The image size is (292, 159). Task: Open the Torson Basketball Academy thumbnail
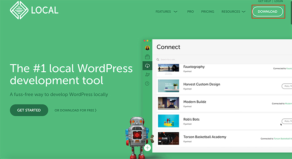point(169,138)
